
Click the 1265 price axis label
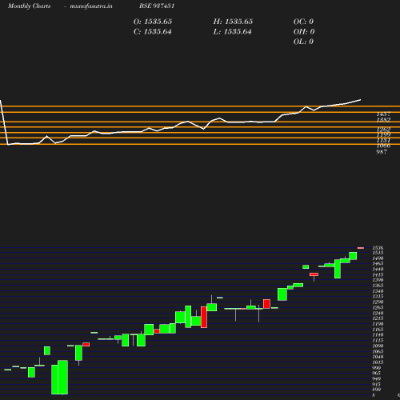click(378, 308)
